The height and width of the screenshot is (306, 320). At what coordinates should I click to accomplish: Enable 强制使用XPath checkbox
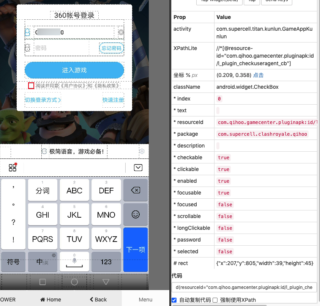click(215, 300)
